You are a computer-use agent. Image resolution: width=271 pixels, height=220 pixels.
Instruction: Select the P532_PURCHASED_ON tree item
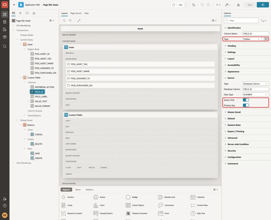click(46, 73)
